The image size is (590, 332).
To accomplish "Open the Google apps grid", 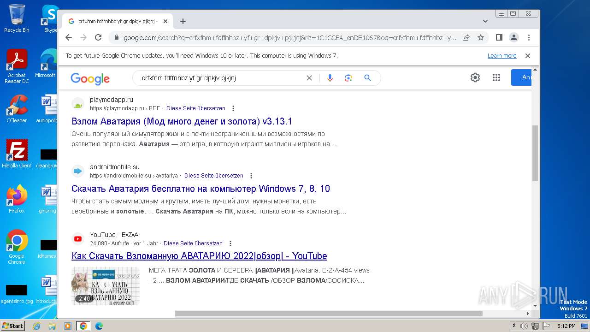I will (496, 77).
